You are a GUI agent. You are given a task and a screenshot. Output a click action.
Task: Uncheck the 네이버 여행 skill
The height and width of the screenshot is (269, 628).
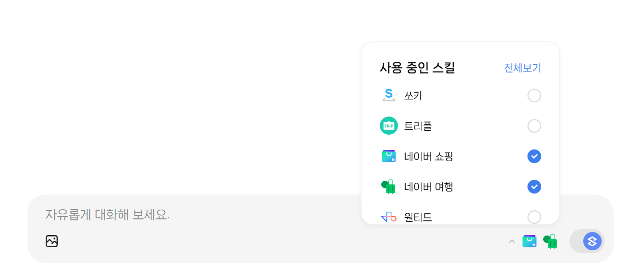(x=534, y=186)
